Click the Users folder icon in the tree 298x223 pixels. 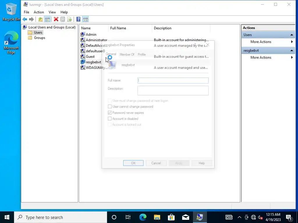click(x=30, y=33)
